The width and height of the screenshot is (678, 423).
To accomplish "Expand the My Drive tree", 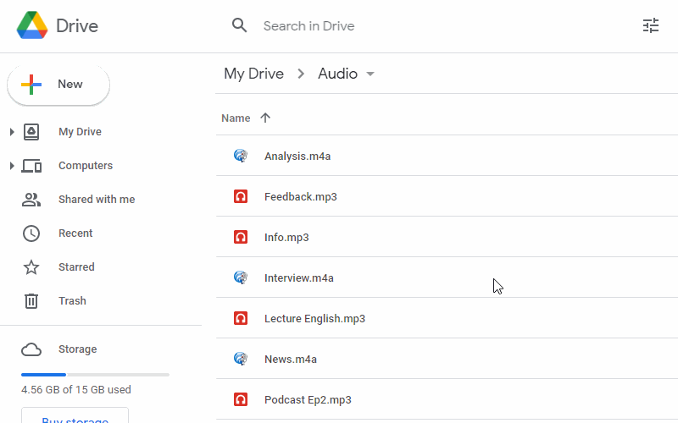I will tap(12, 132).
